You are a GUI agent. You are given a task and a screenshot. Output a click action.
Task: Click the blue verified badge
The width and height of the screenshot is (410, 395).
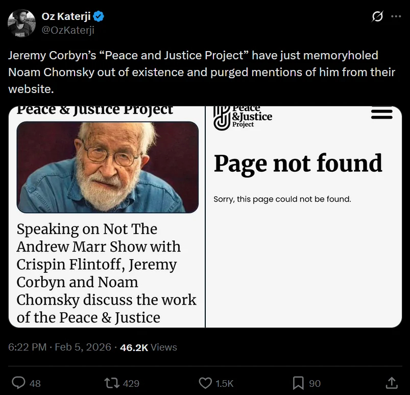[x=99, y=17]
